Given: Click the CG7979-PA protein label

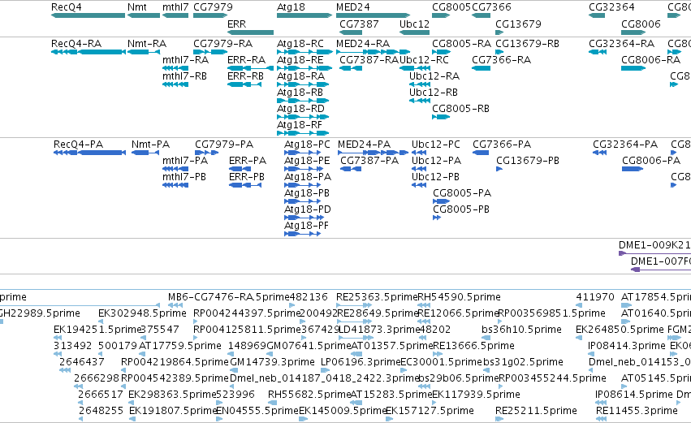Looking at the screenshot, I should tap(224, 145).
